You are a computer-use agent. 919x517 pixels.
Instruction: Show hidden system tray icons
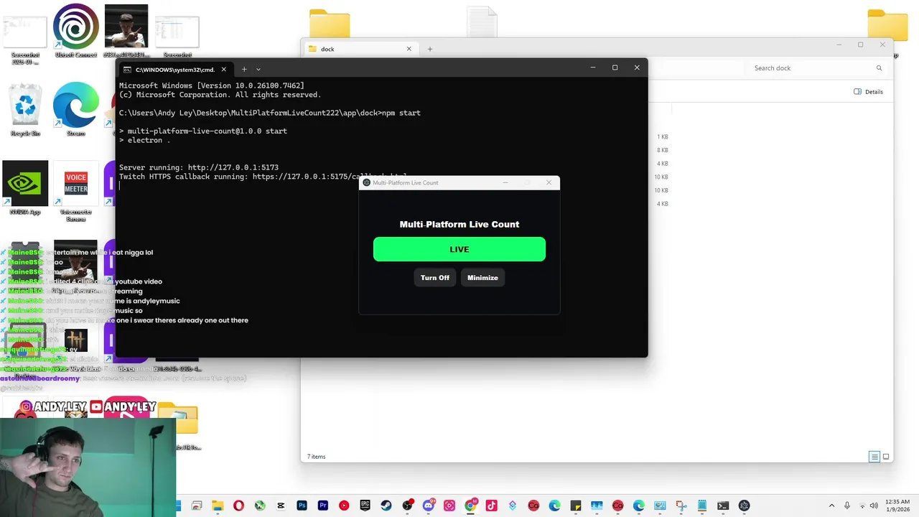click(832, 506)
